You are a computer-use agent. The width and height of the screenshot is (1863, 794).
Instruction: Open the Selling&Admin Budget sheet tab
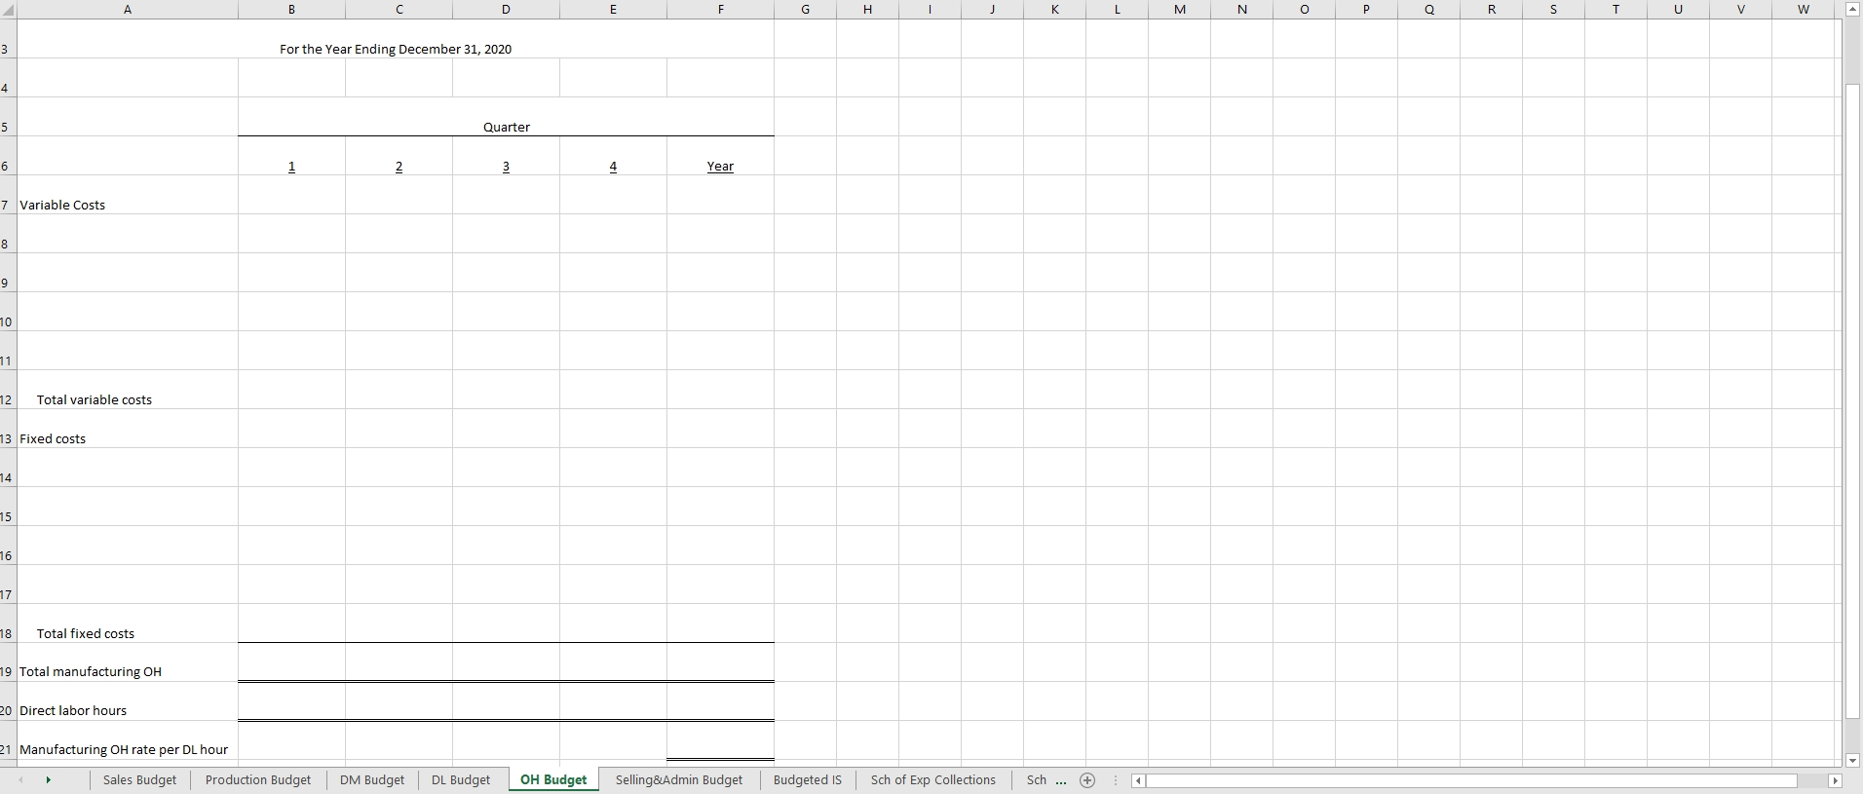tap(679, 779)
